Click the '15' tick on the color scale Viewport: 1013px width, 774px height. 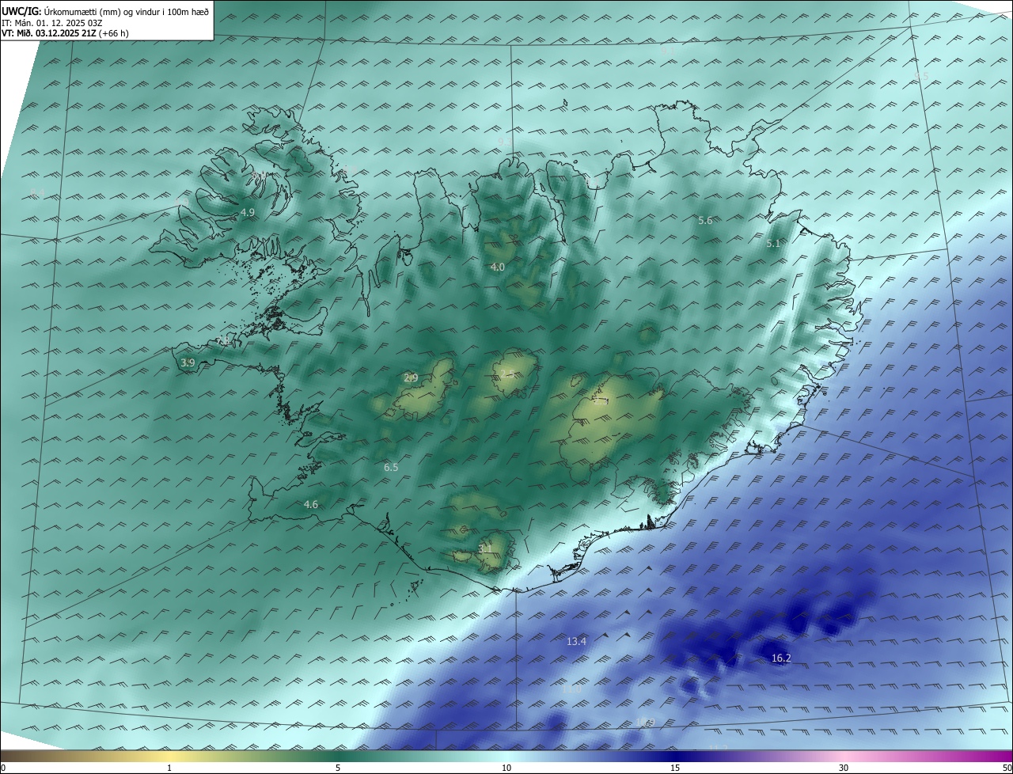(675, 768)
